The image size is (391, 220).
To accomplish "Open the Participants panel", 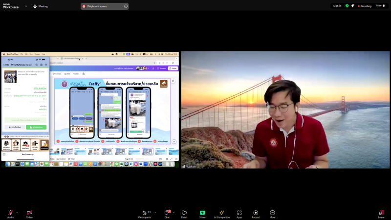I will tap(144, 213).
